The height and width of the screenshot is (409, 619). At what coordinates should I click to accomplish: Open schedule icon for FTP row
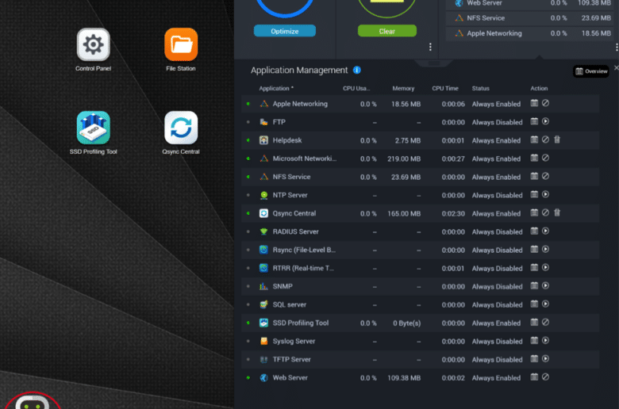coord(534,121)
